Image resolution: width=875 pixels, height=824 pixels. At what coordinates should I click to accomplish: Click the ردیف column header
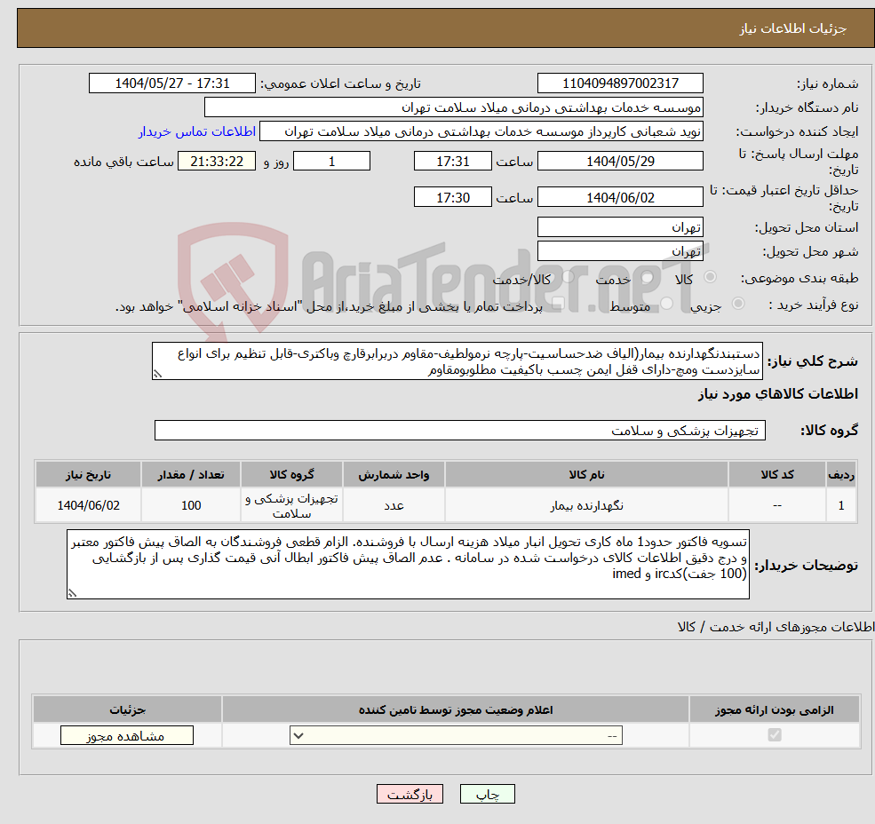(x=841, y=475)
